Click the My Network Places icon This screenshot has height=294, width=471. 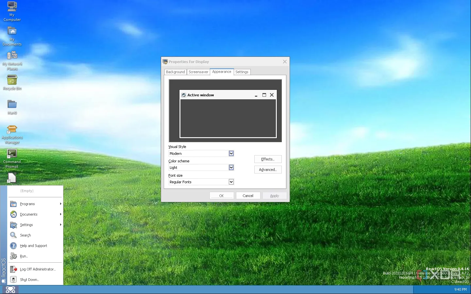(x=12, y=56)
